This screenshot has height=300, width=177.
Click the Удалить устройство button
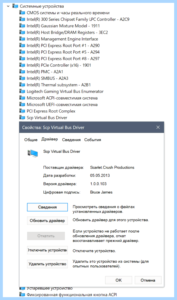click(x=47, y=264)
